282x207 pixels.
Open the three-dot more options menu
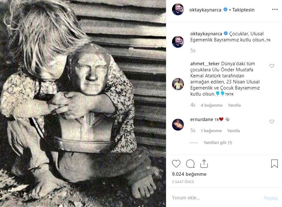click(275, 10)
